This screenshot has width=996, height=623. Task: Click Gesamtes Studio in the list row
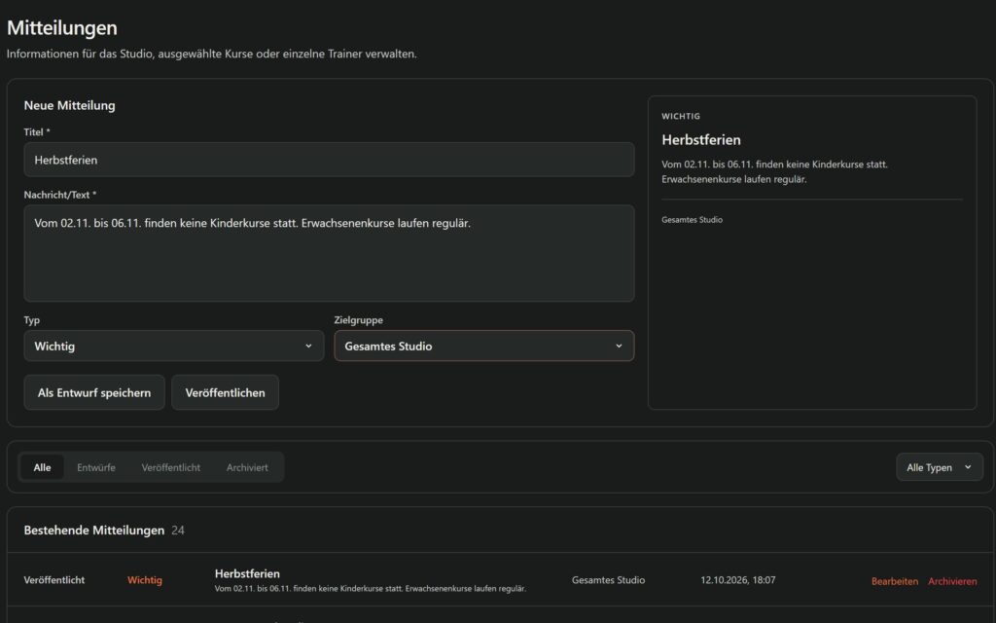(x=608, y=580)
